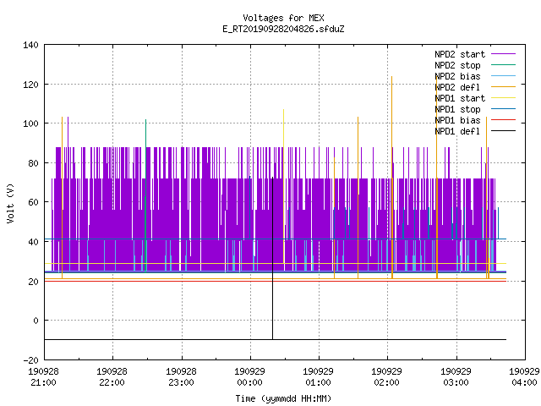The width and height of the screenshot is (541, 406).
Task: Click the black NPD1 defl vertical spike line
Action: click(272, 258)
